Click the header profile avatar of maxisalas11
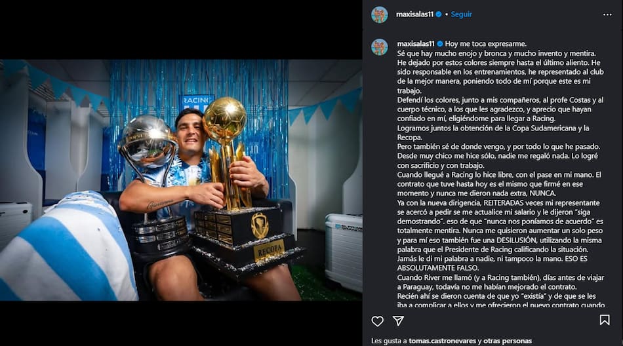Viewport: 623px width, 346px height. coord(380,14)
